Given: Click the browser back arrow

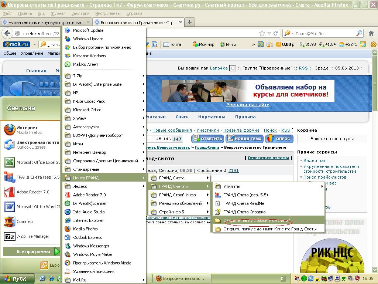Looking at the screenshot, I should tap(7, 33).
